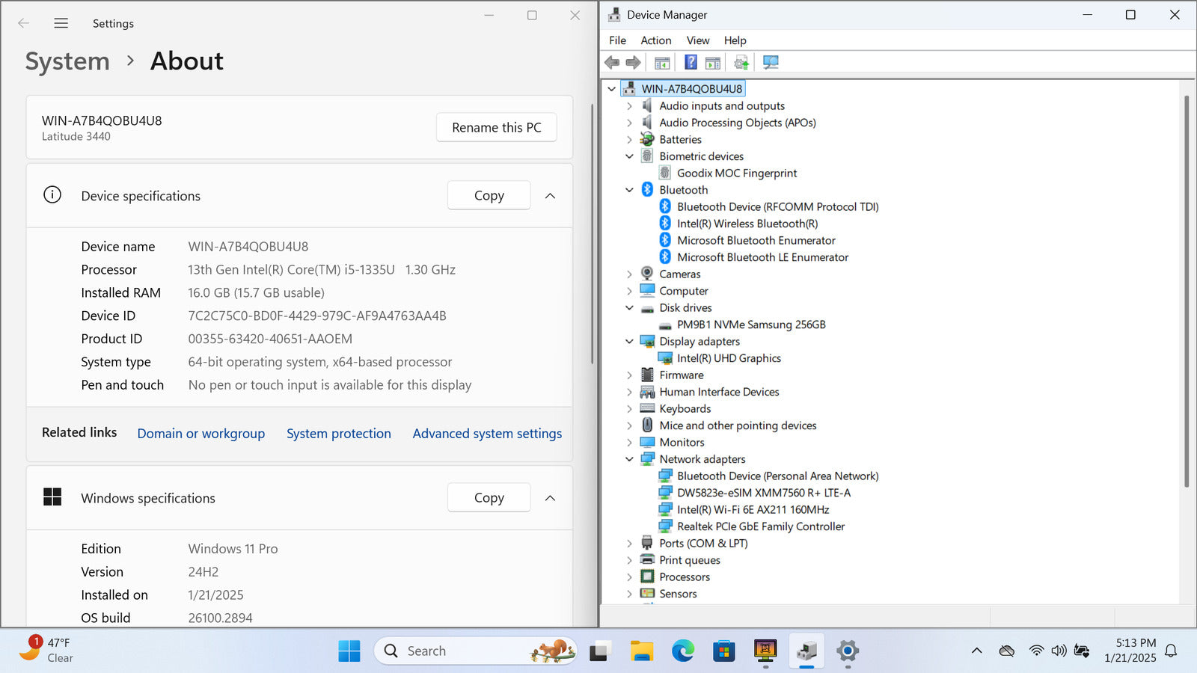Click the blue Help question mark toolbar icon
The width and height of the screenshot is (1197, 673).
691,62
